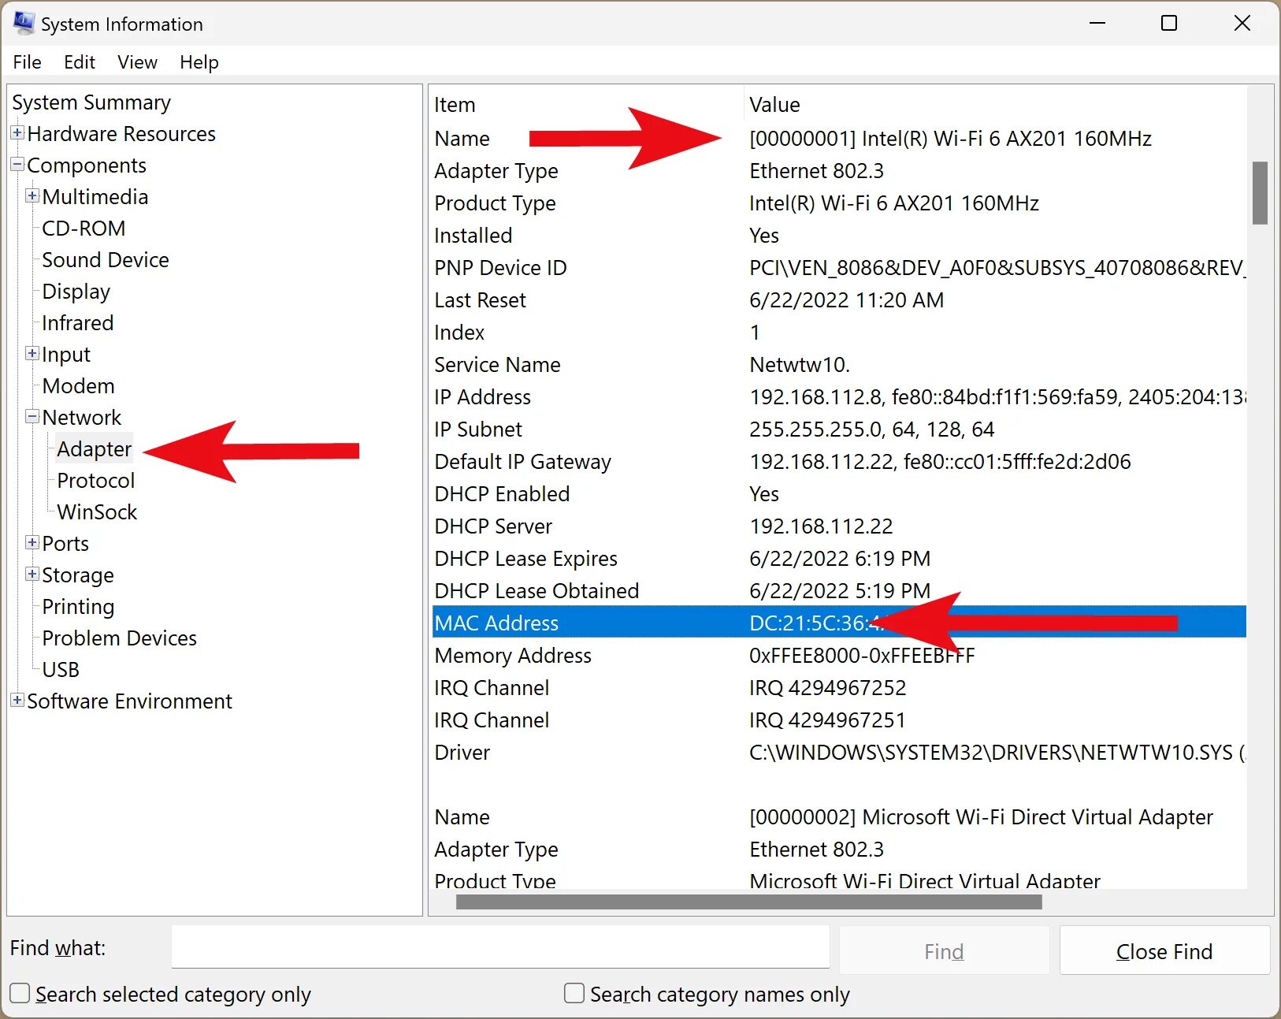1281x1019 pixels.
Task: Select the DHCP Lease Expires row
Action: (839, 559)
